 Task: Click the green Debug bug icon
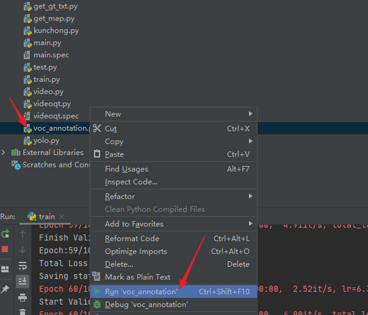[97, 305]
